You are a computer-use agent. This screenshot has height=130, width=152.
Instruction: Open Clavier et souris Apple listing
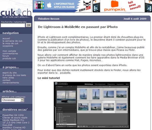[x=15, y=118]
